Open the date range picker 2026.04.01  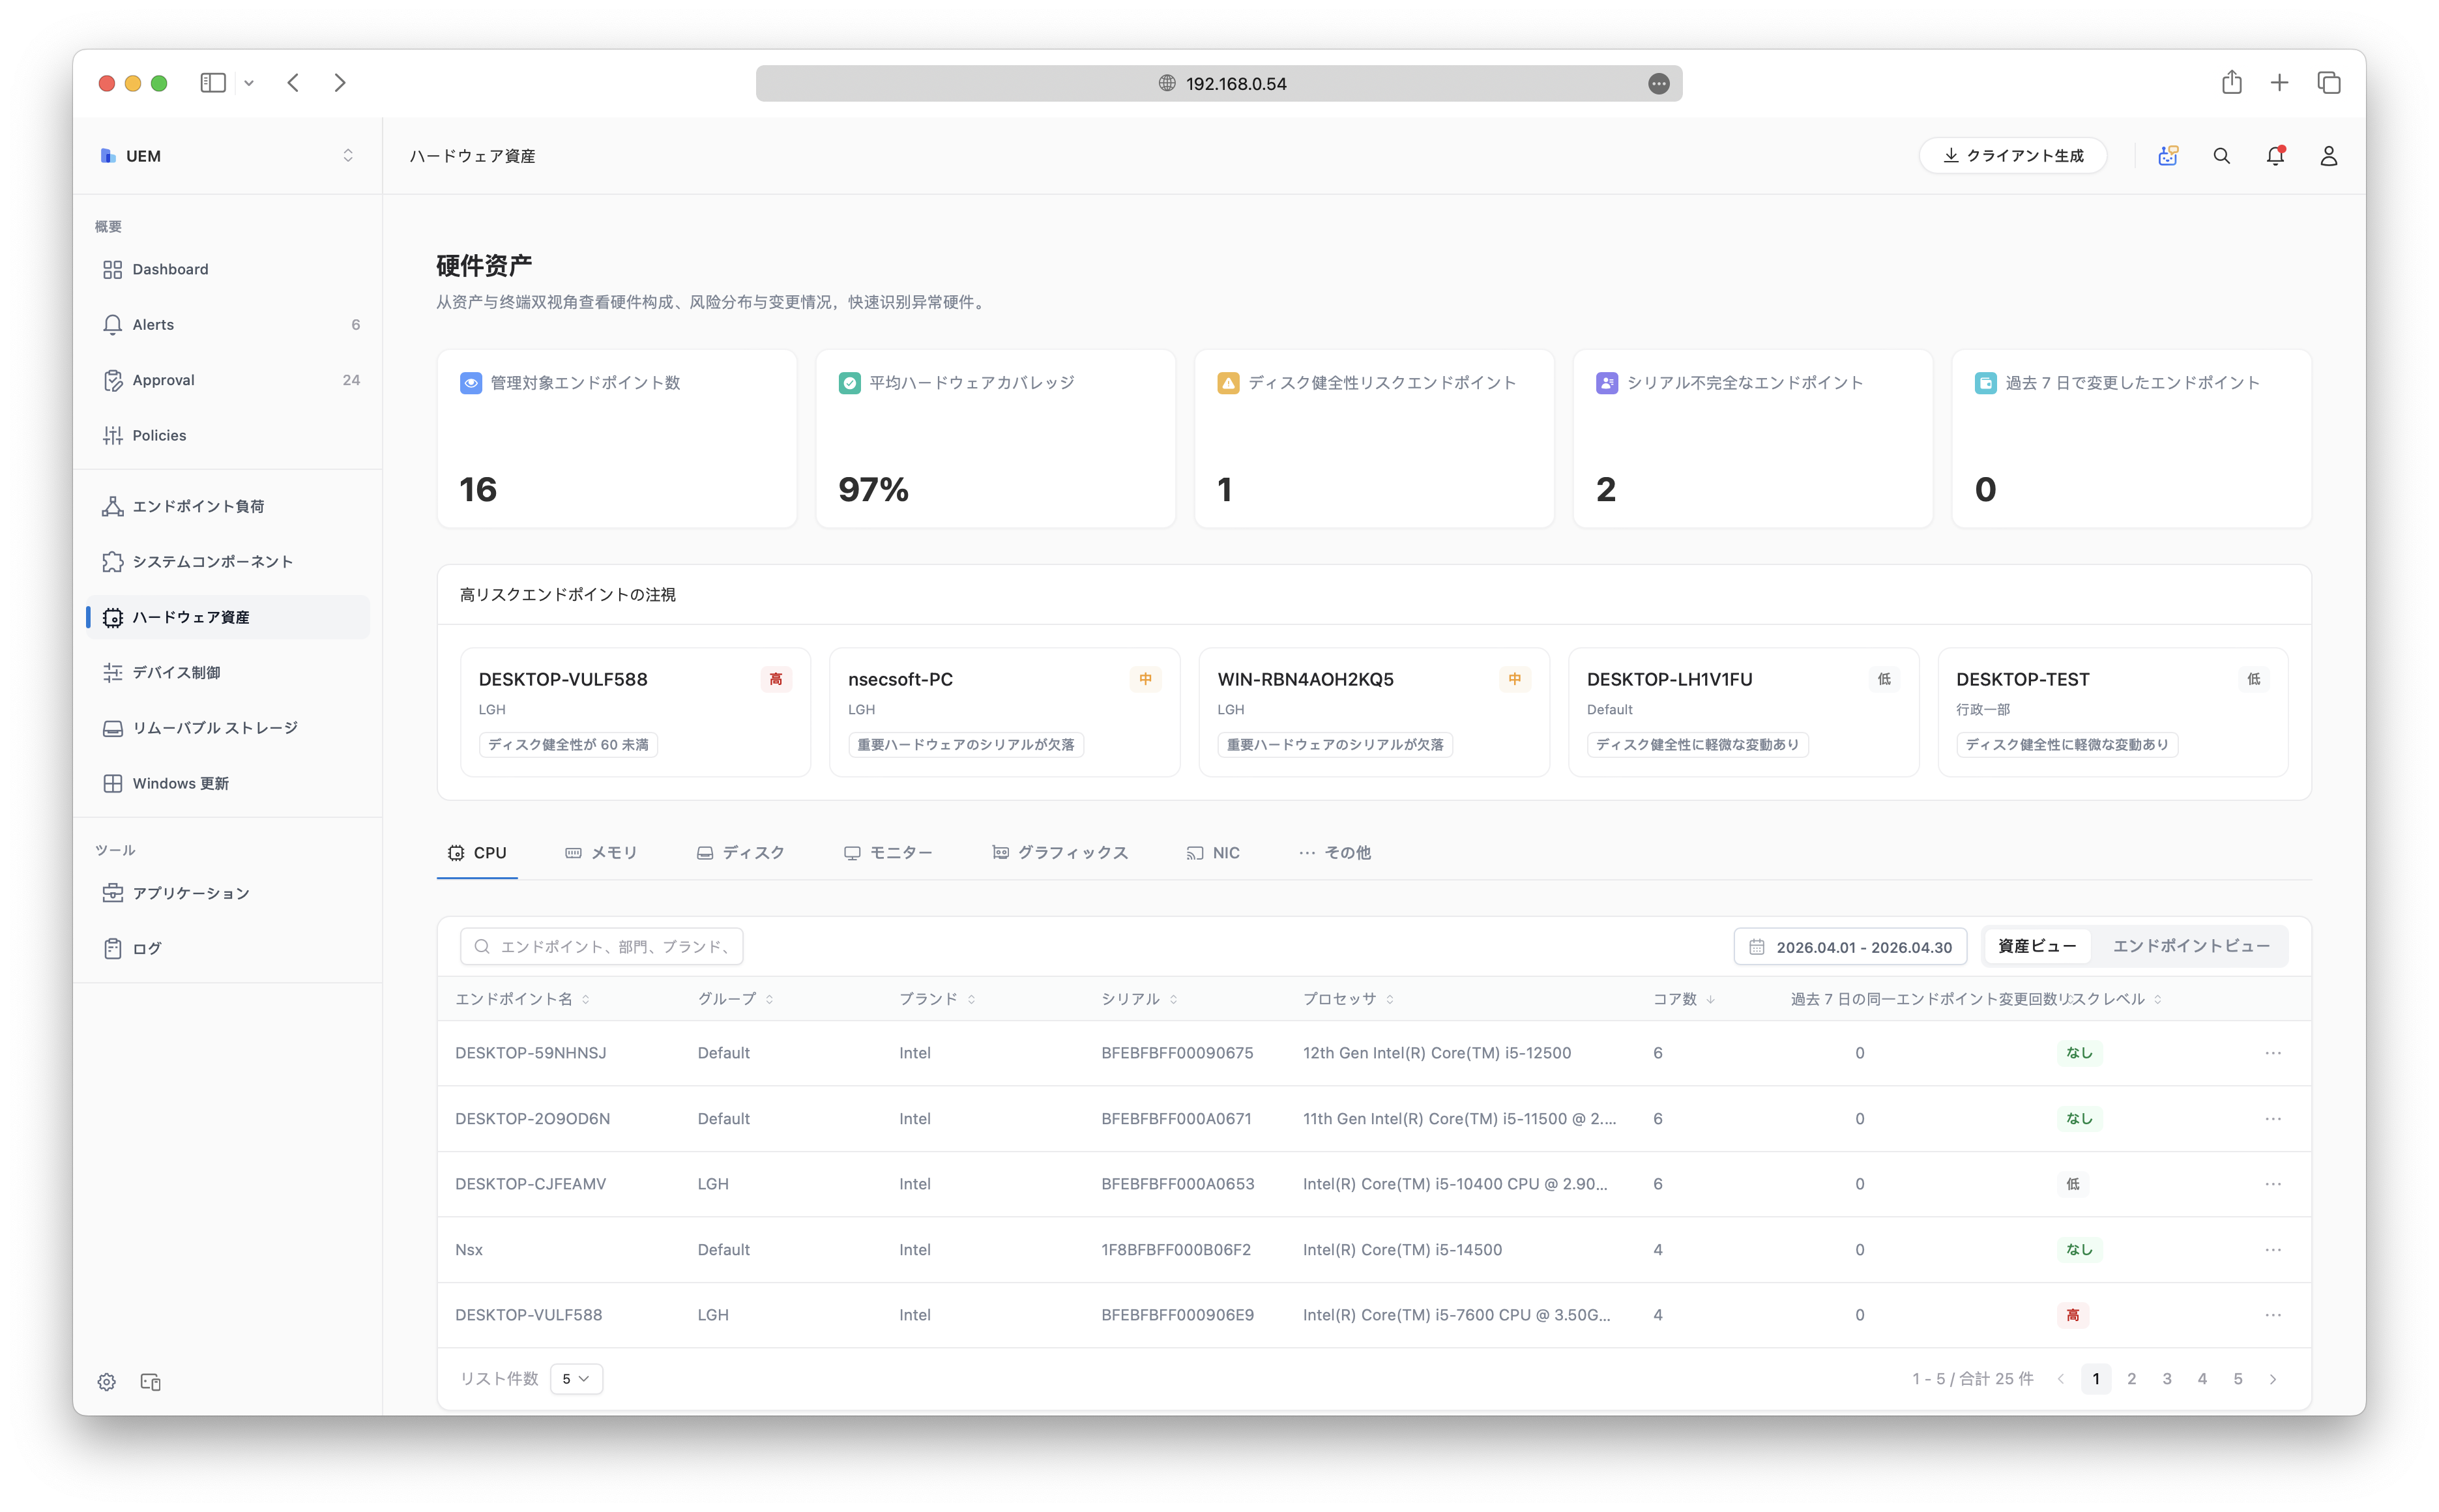coord(1850,947)
